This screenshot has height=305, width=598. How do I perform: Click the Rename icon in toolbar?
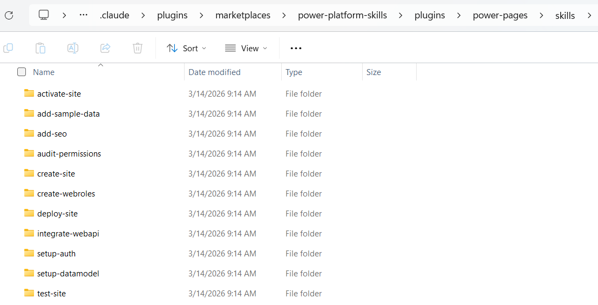73,48
